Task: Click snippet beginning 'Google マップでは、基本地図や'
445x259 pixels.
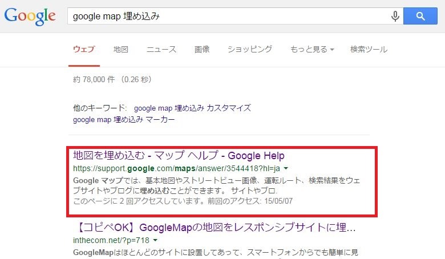Action: 217,185
